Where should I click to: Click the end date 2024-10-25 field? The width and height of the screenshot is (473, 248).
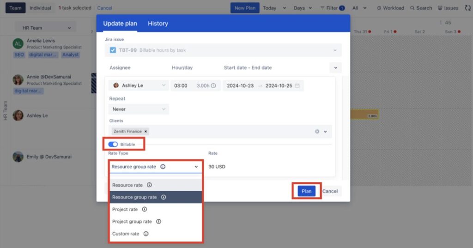279,86
